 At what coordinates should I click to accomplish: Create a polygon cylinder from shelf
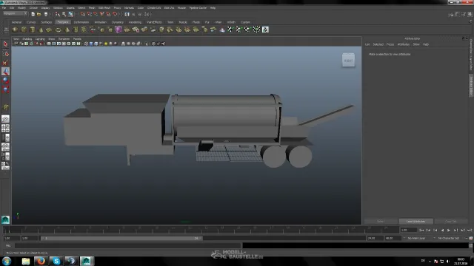click(x=33, y=30)
